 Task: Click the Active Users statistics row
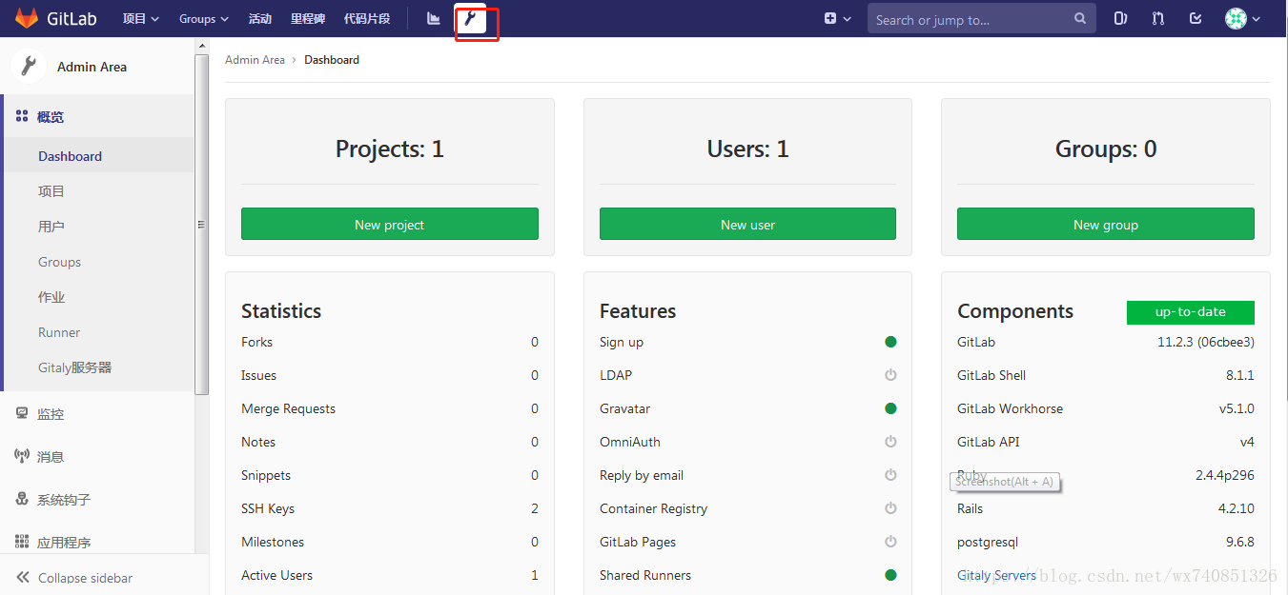tap(389, 575)
